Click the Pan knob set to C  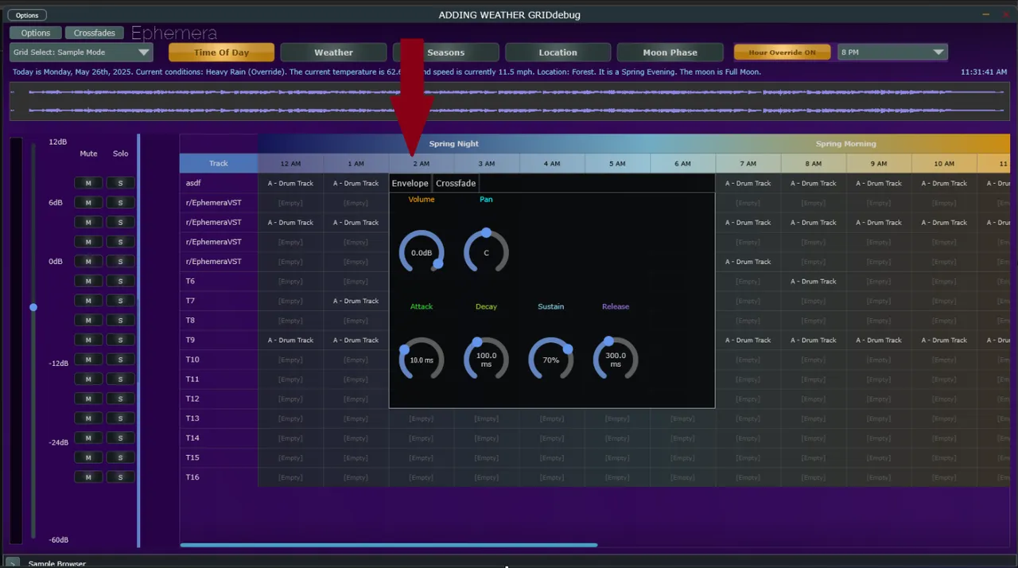(486, 253)
